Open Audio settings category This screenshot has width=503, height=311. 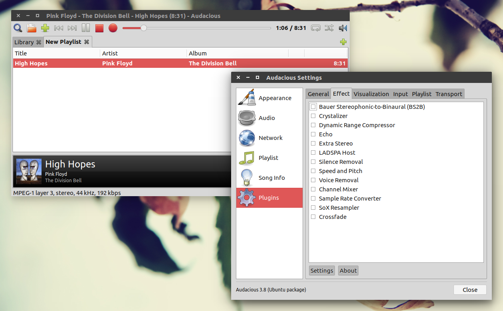pyautogui.click(x=269, y=118)
